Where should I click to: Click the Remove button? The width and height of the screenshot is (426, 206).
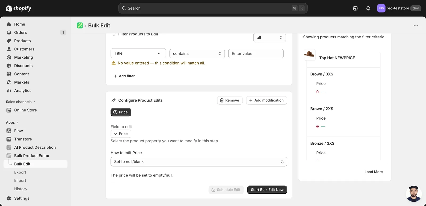tap(230, 100)
